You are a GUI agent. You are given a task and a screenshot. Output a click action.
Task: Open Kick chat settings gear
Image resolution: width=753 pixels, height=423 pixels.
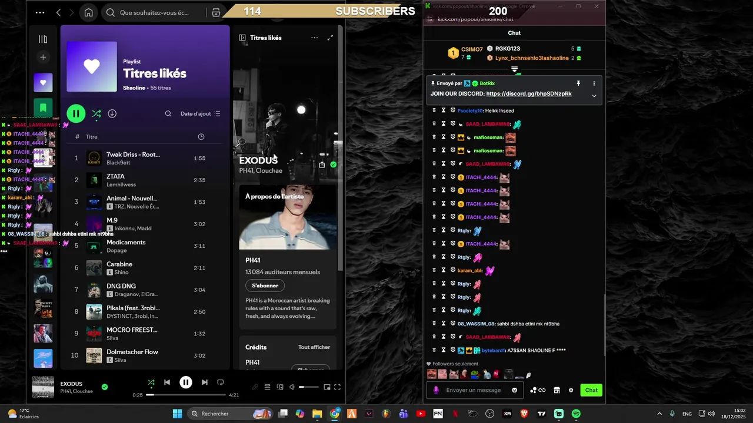(x=571, y=390)
